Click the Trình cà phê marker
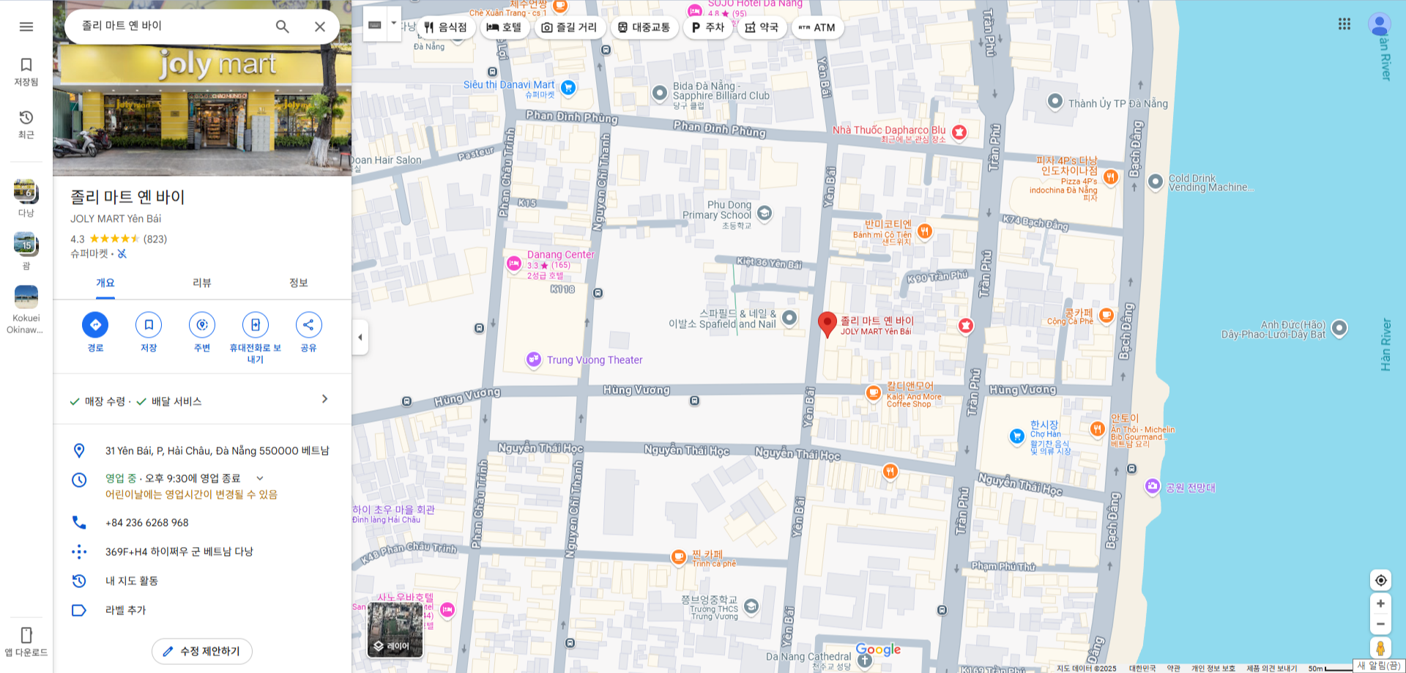The width and height of the screenshot is (1406, 673). pyautogui.click(x=679, y=557)
